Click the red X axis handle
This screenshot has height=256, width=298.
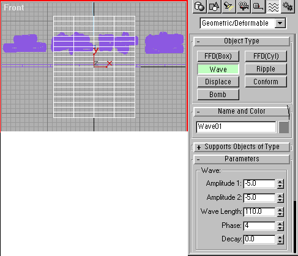110,64
